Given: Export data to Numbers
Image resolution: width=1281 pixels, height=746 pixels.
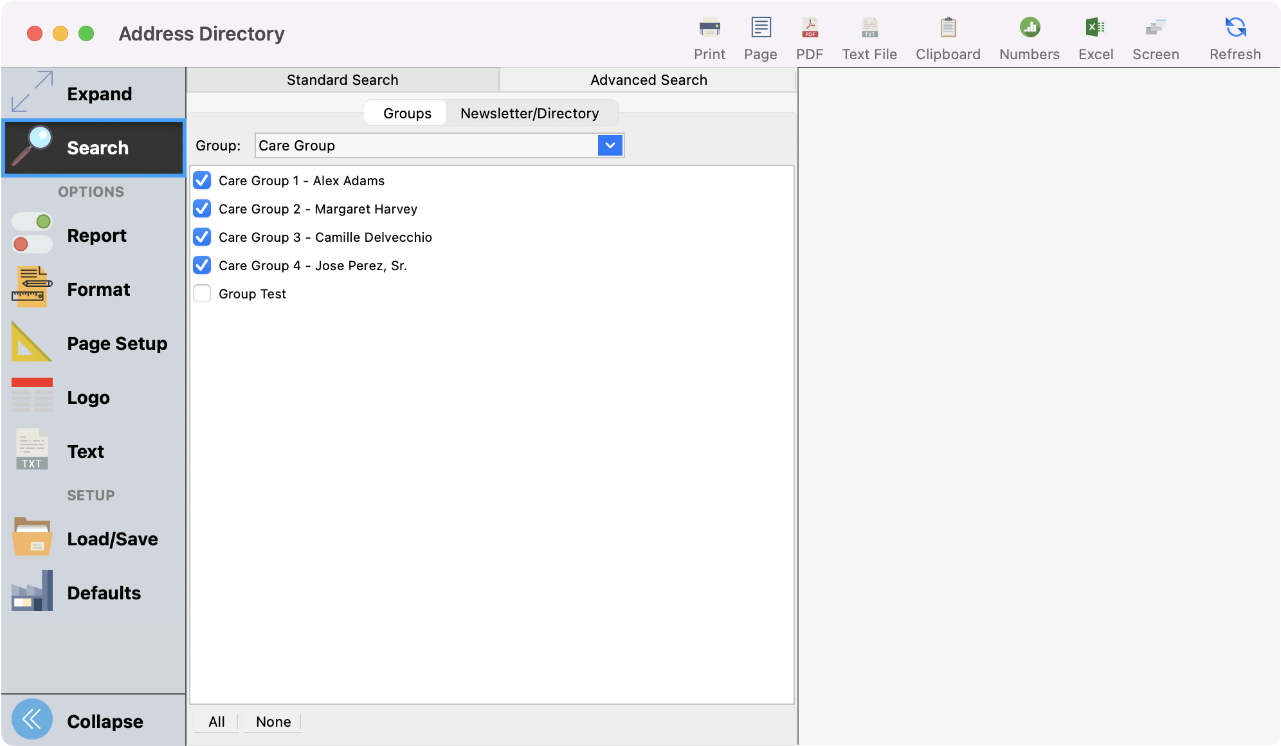Looking at the screenshot, I should (x=1029, y=35).
